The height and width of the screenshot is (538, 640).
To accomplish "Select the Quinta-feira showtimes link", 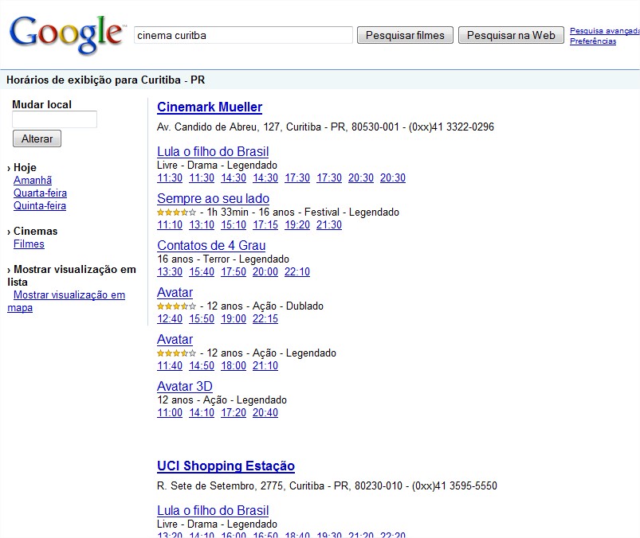I will [40, 205].
